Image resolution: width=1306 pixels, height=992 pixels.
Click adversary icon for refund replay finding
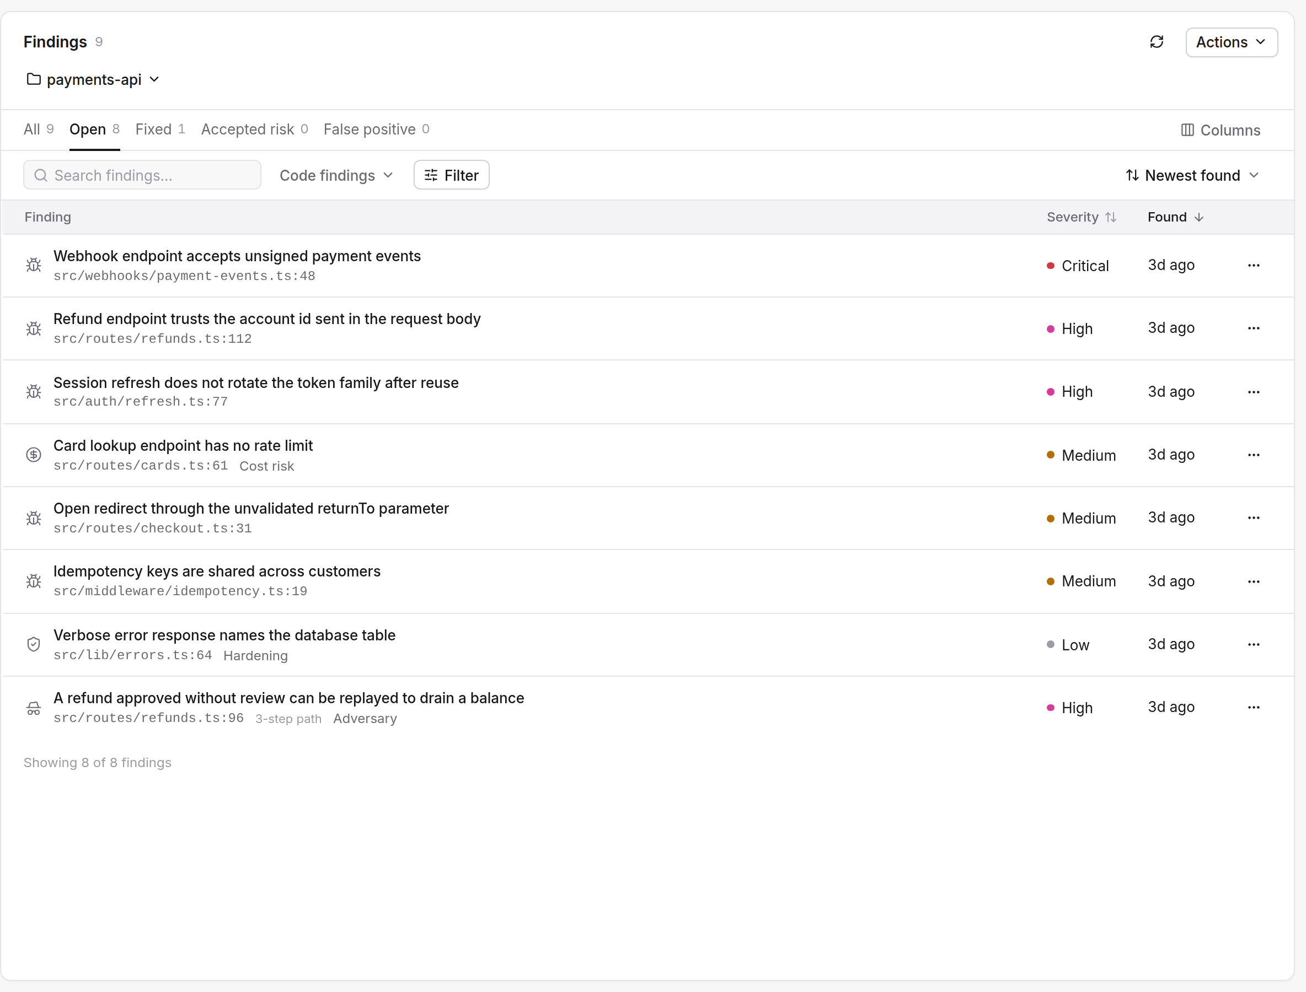34,708
